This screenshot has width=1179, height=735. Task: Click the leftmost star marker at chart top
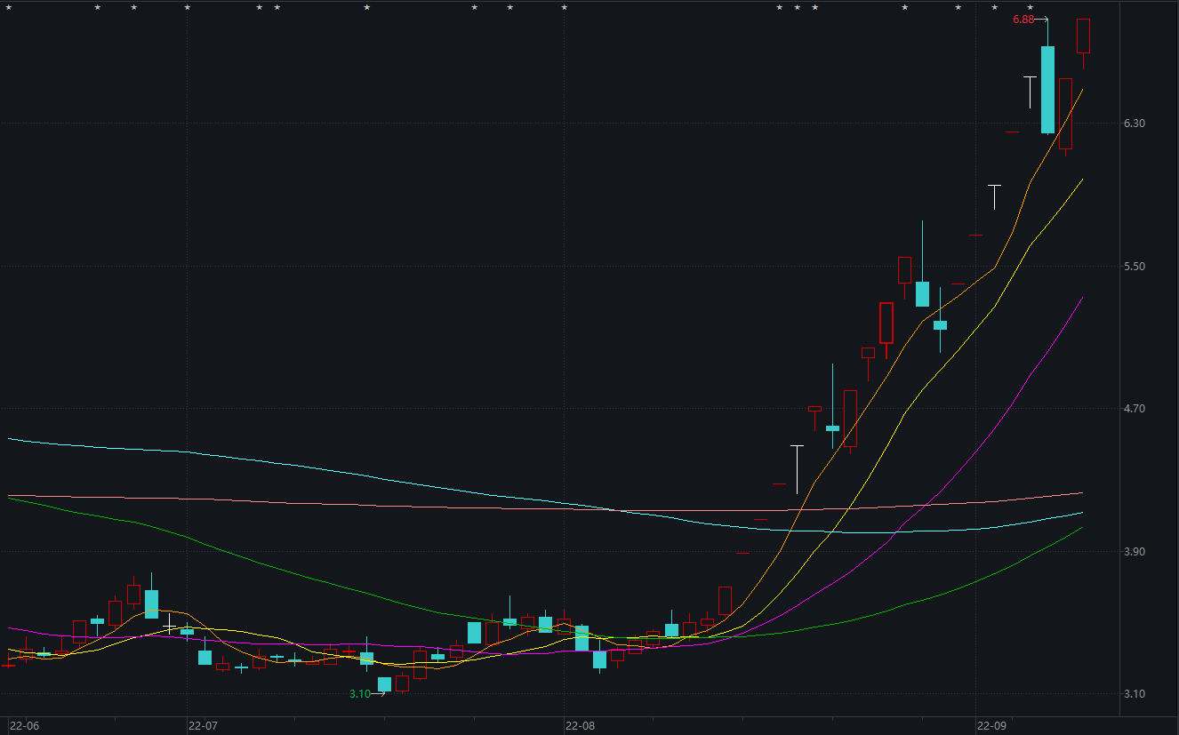pyautogui.click(x=10, y=8)
